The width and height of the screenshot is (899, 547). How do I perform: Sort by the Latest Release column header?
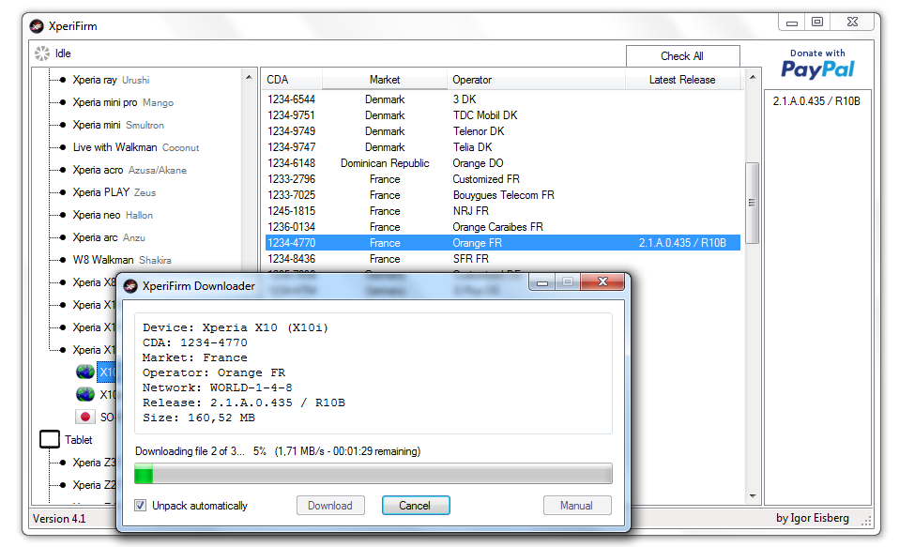[x=682, y=80]
